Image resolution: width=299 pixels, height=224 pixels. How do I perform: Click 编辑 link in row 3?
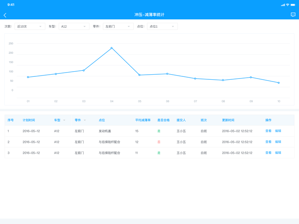tap(278, 153)
